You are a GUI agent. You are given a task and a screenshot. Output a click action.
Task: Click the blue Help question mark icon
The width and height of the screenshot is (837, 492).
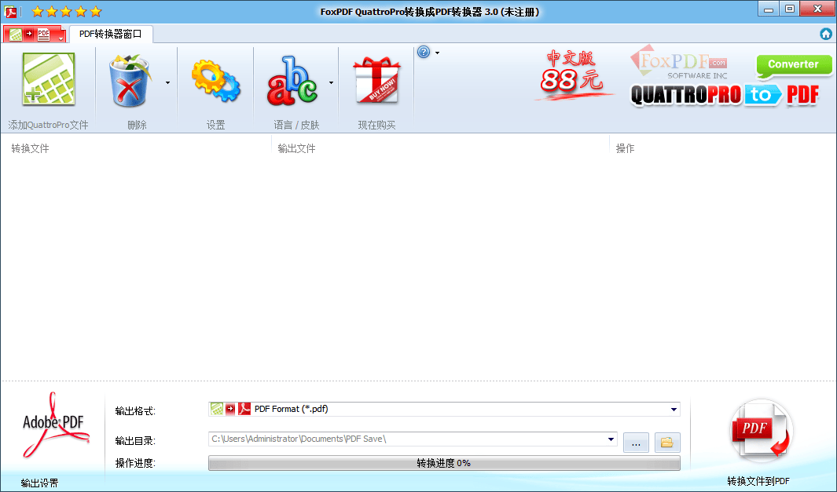point(423,52)
